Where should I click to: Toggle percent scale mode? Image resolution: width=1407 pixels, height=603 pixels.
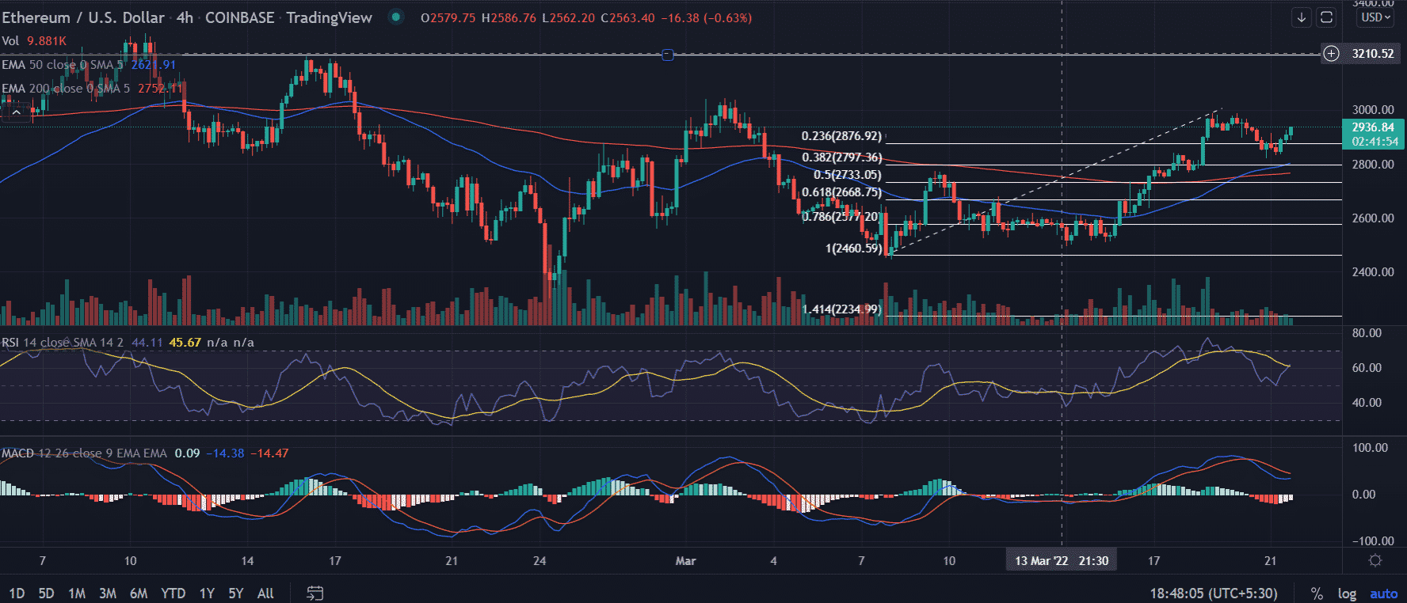[1317, 594]
